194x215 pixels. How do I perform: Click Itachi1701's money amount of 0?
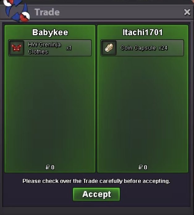coord(145,167)
